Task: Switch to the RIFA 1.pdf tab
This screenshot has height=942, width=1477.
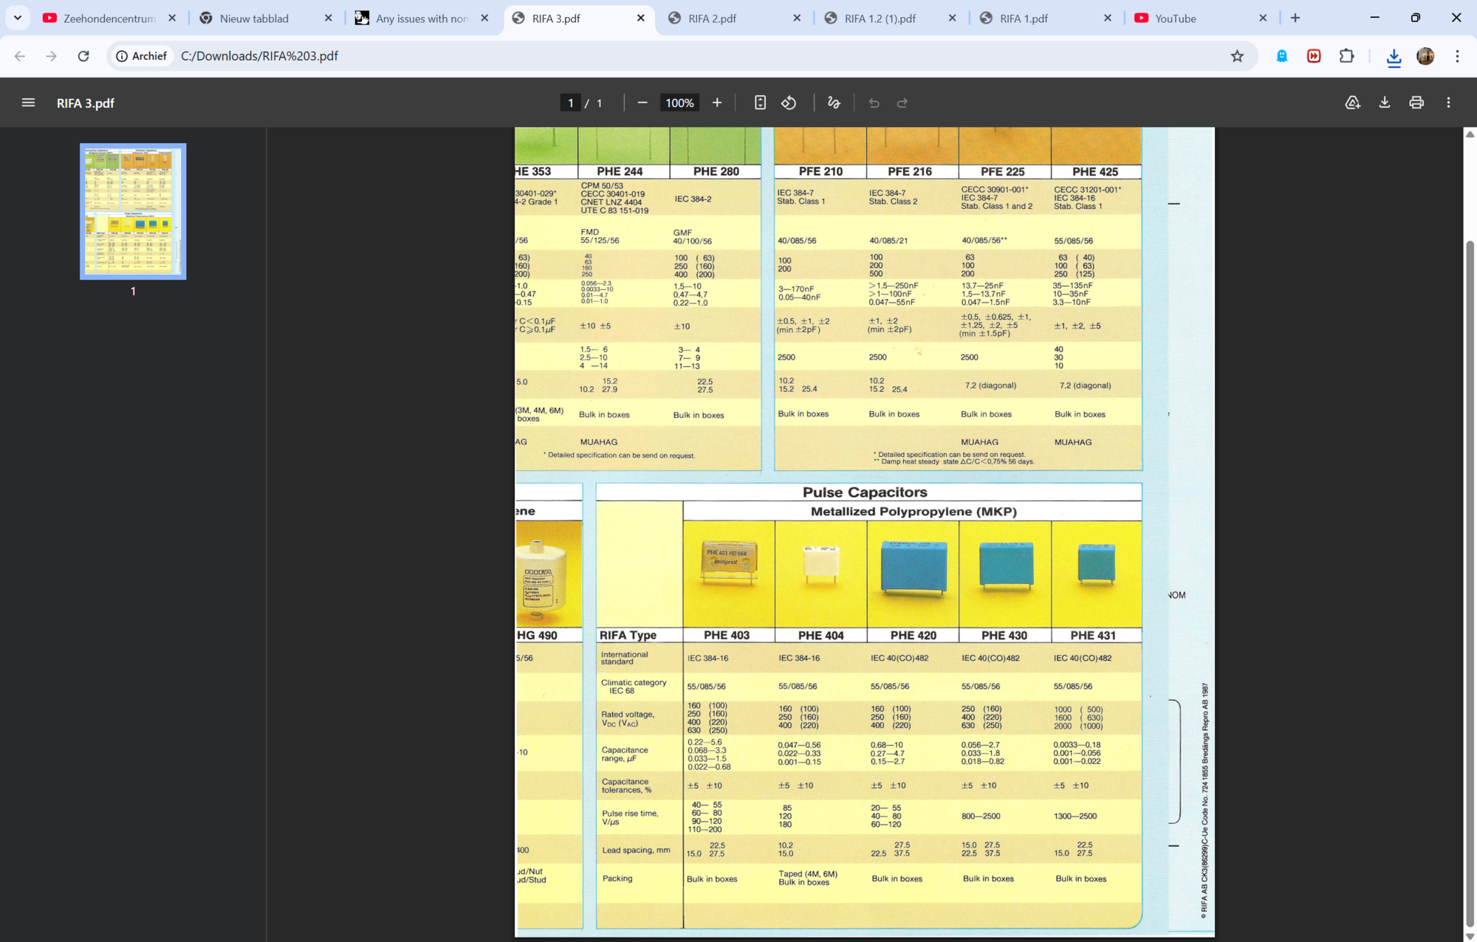Action: pos(1024,18)
